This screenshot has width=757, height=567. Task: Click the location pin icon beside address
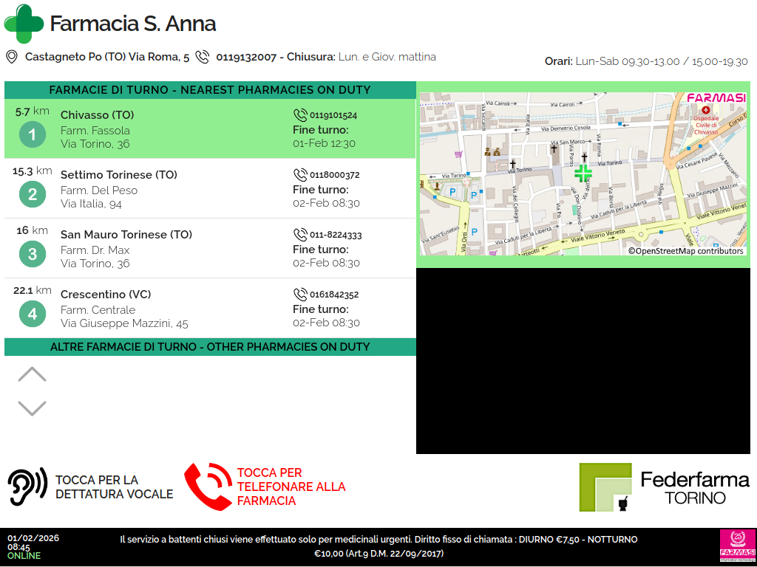tap(11, 57)
